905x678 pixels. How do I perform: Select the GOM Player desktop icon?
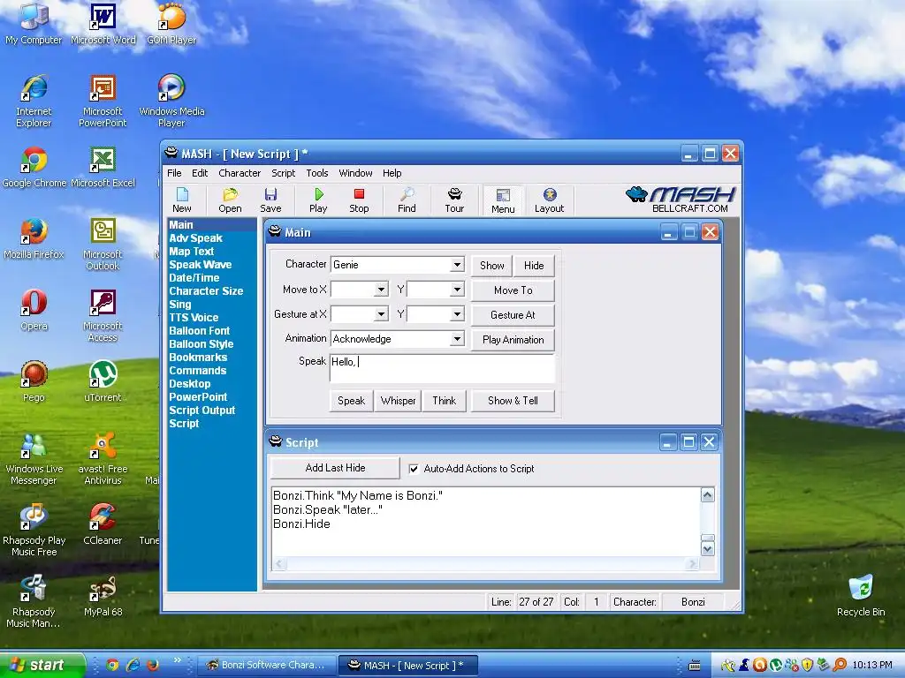pos(171,24)
